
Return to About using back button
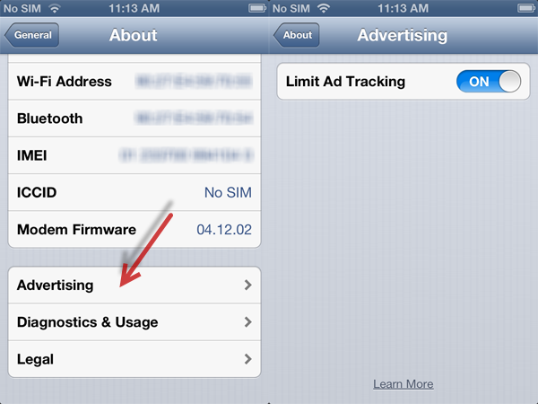coord(297,35)
